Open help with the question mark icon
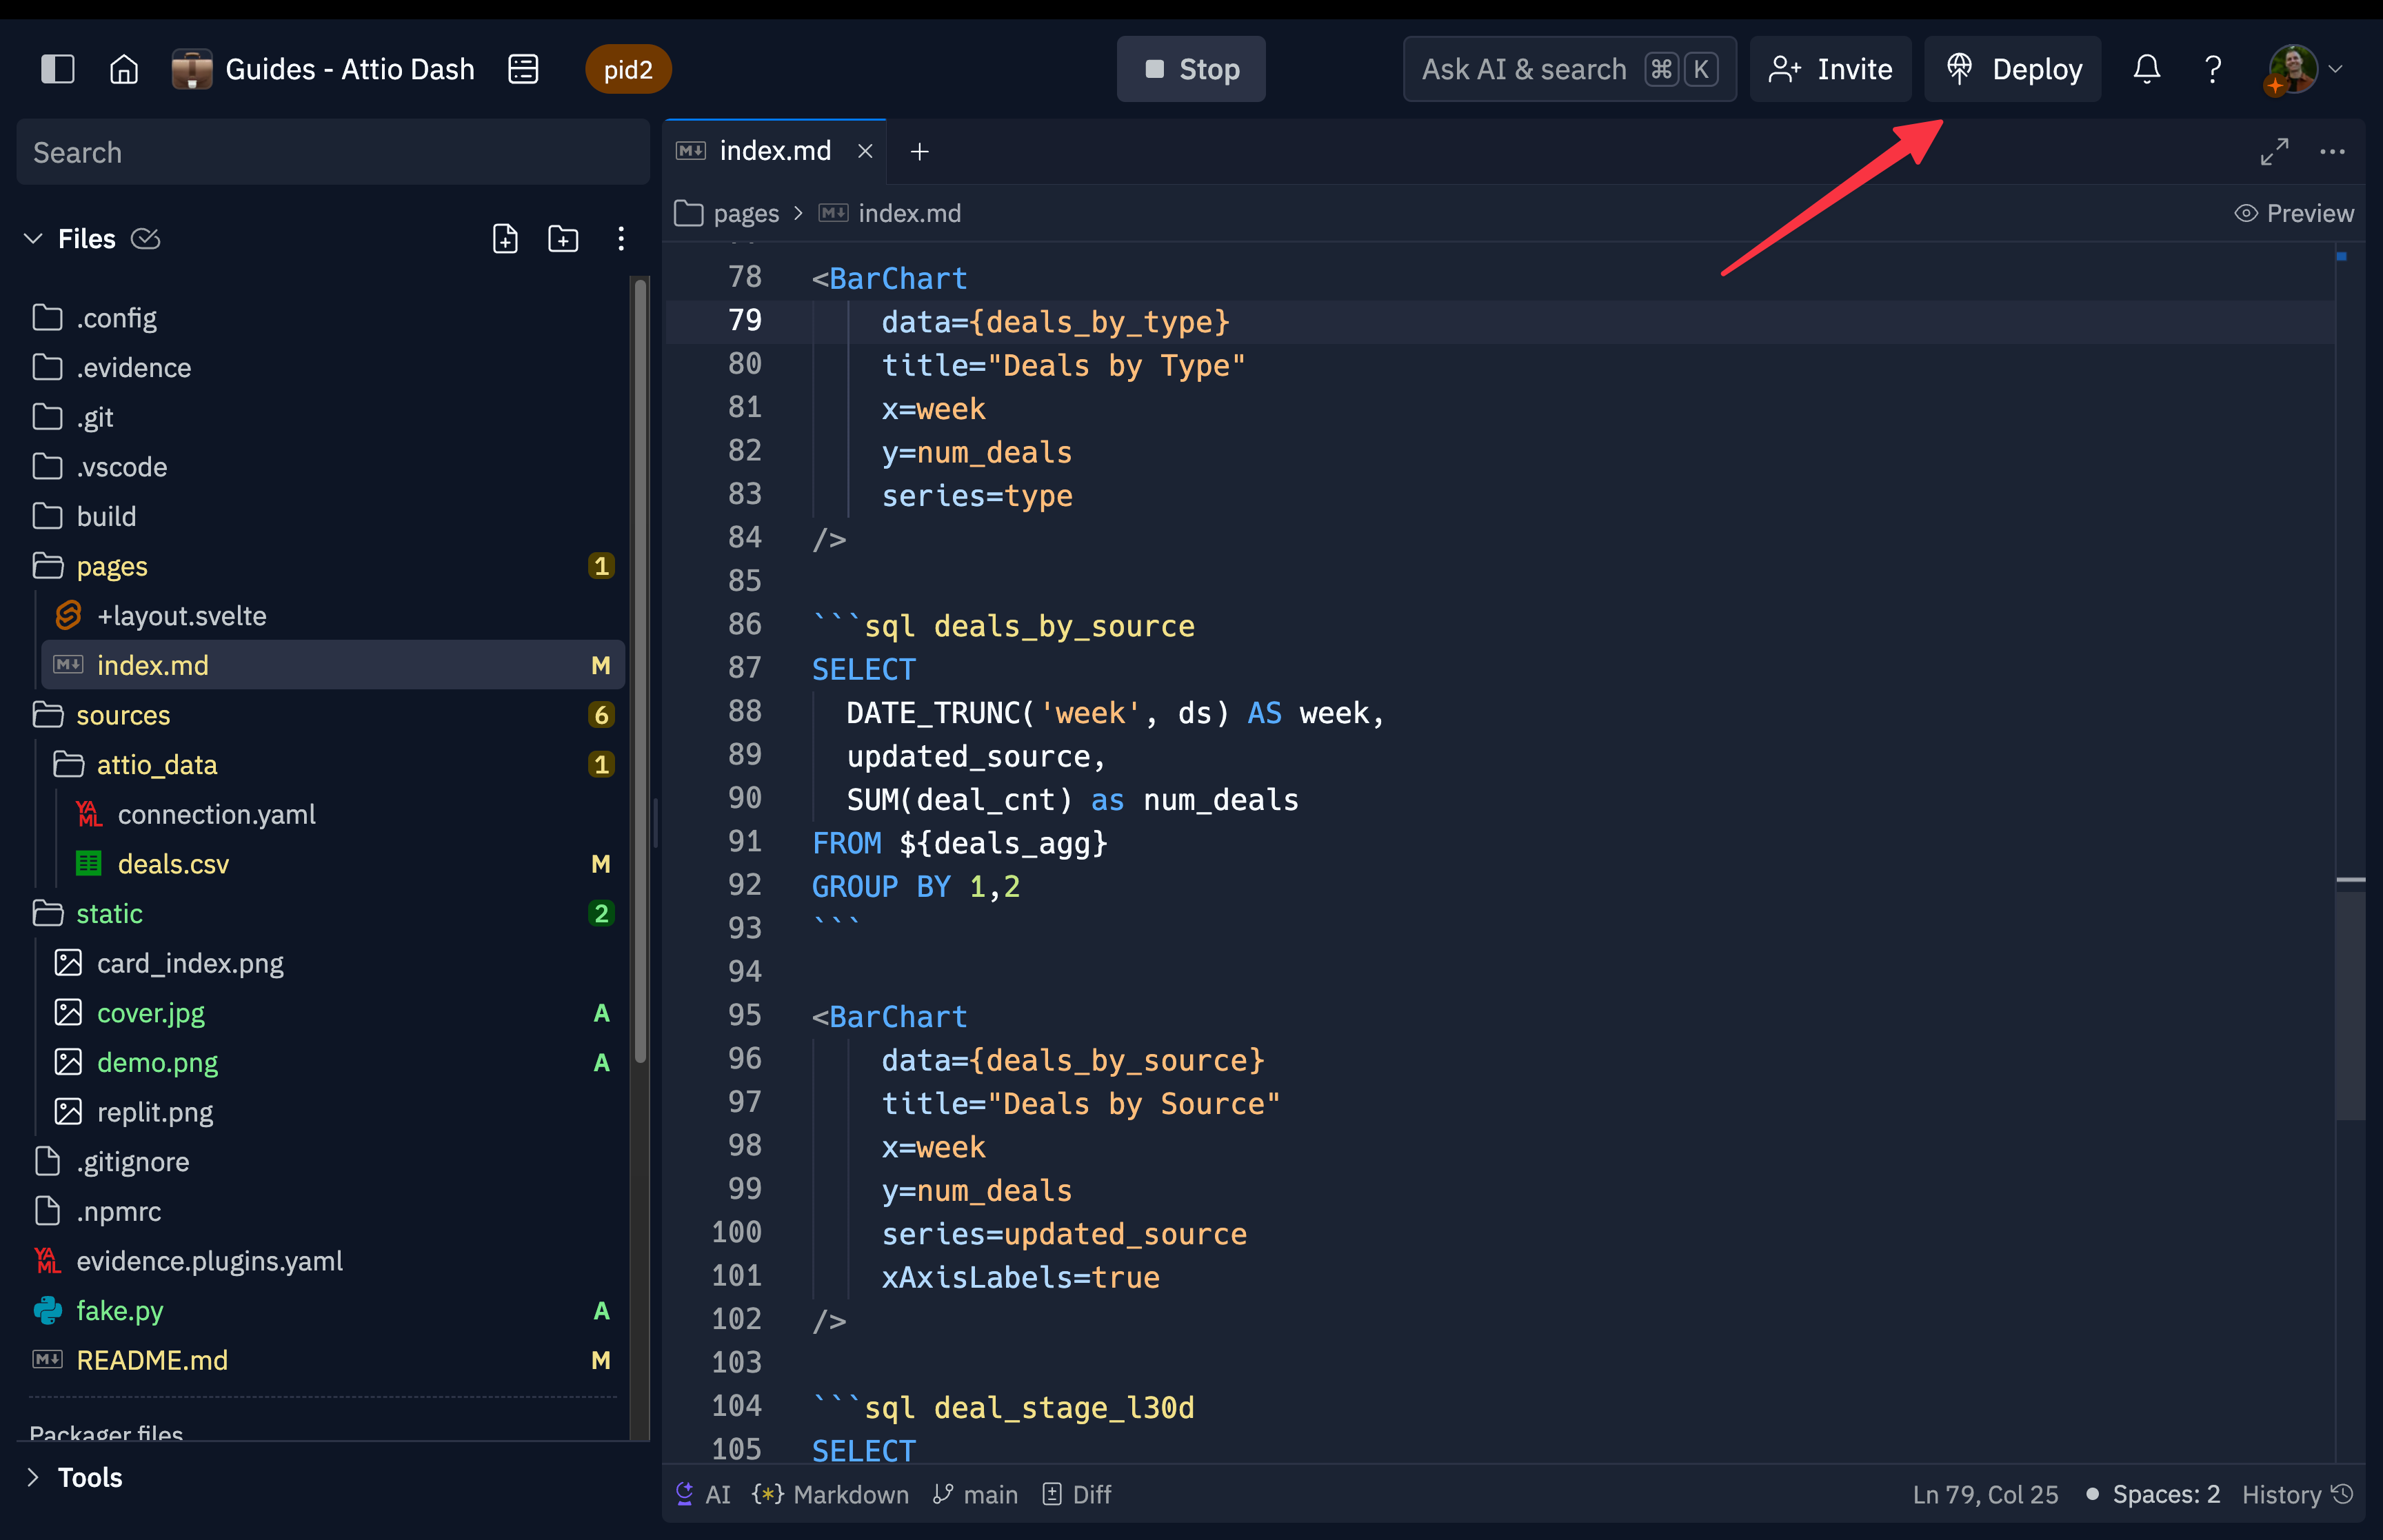 point(2212,68)
